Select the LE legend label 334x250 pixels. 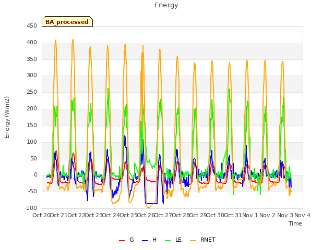pyautogui.click(x=178, y=240)
